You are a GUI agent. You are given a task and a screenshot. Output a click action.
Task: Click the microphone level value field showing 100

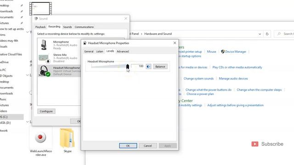137,66
